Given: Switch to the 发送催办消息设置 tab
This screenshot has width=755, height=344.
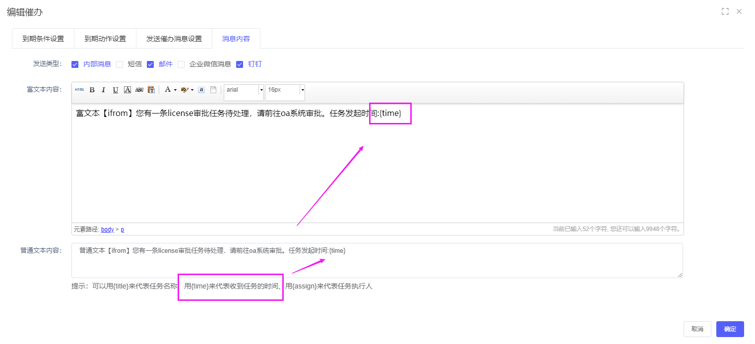Looking at the screenshot, I should [x=174, y=39].
